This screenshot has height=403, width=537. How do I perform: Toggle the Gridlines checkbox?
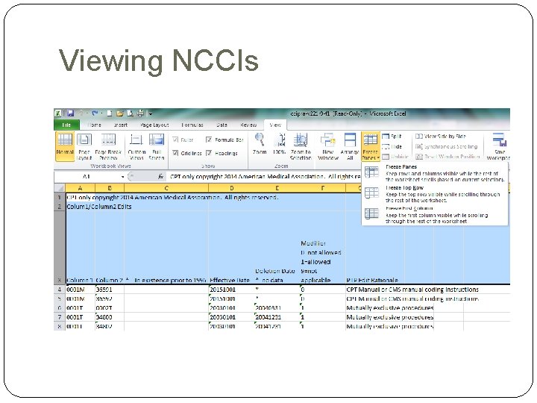tap(187, 153)
